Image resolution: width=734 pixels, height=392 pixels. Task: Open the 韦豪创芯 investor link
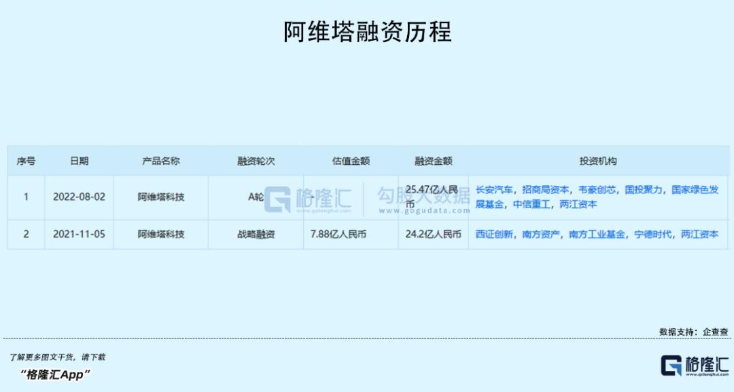tap(597, 190)
